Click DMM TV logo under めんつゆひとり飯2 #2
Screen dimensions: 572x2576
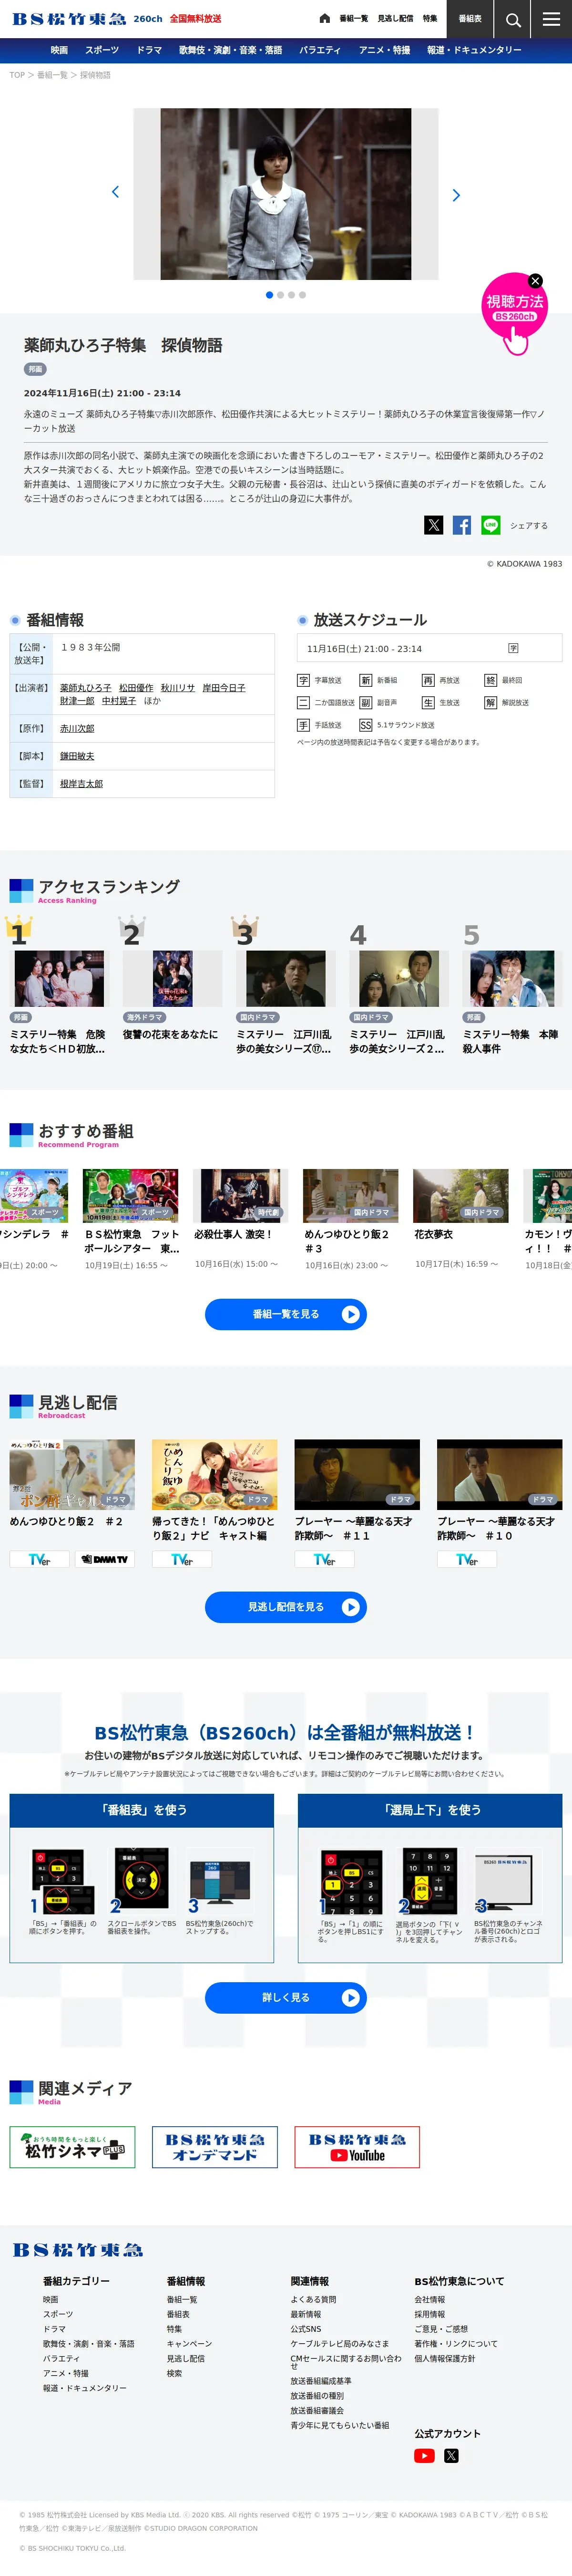[x=105, y=1559]
